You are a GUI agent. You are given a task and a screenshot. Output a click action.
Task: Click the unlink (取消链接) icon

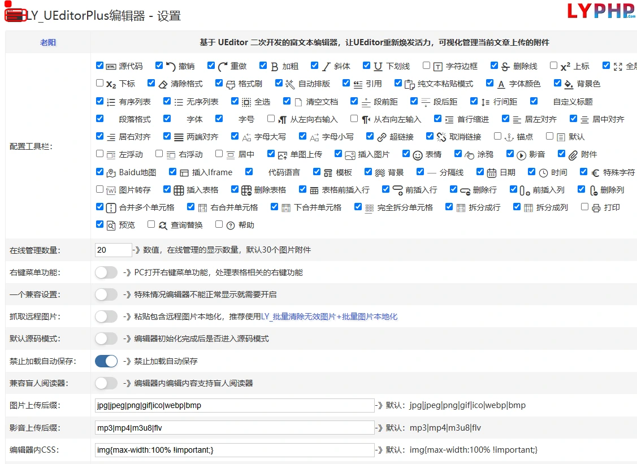click(x=441, y=137)
